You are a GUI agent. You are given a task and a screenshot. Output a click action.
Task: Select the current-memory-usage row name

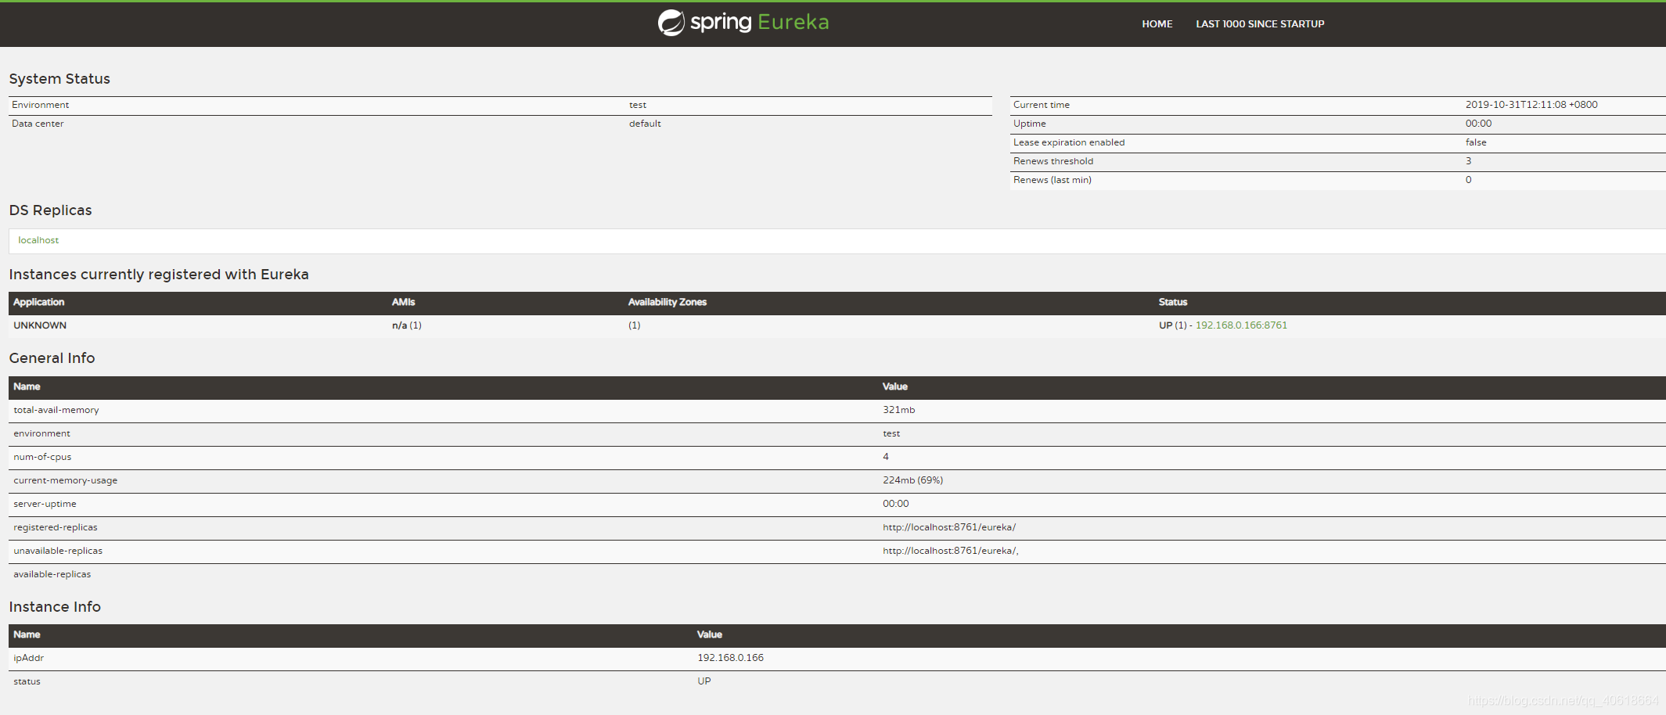(66, 480)
